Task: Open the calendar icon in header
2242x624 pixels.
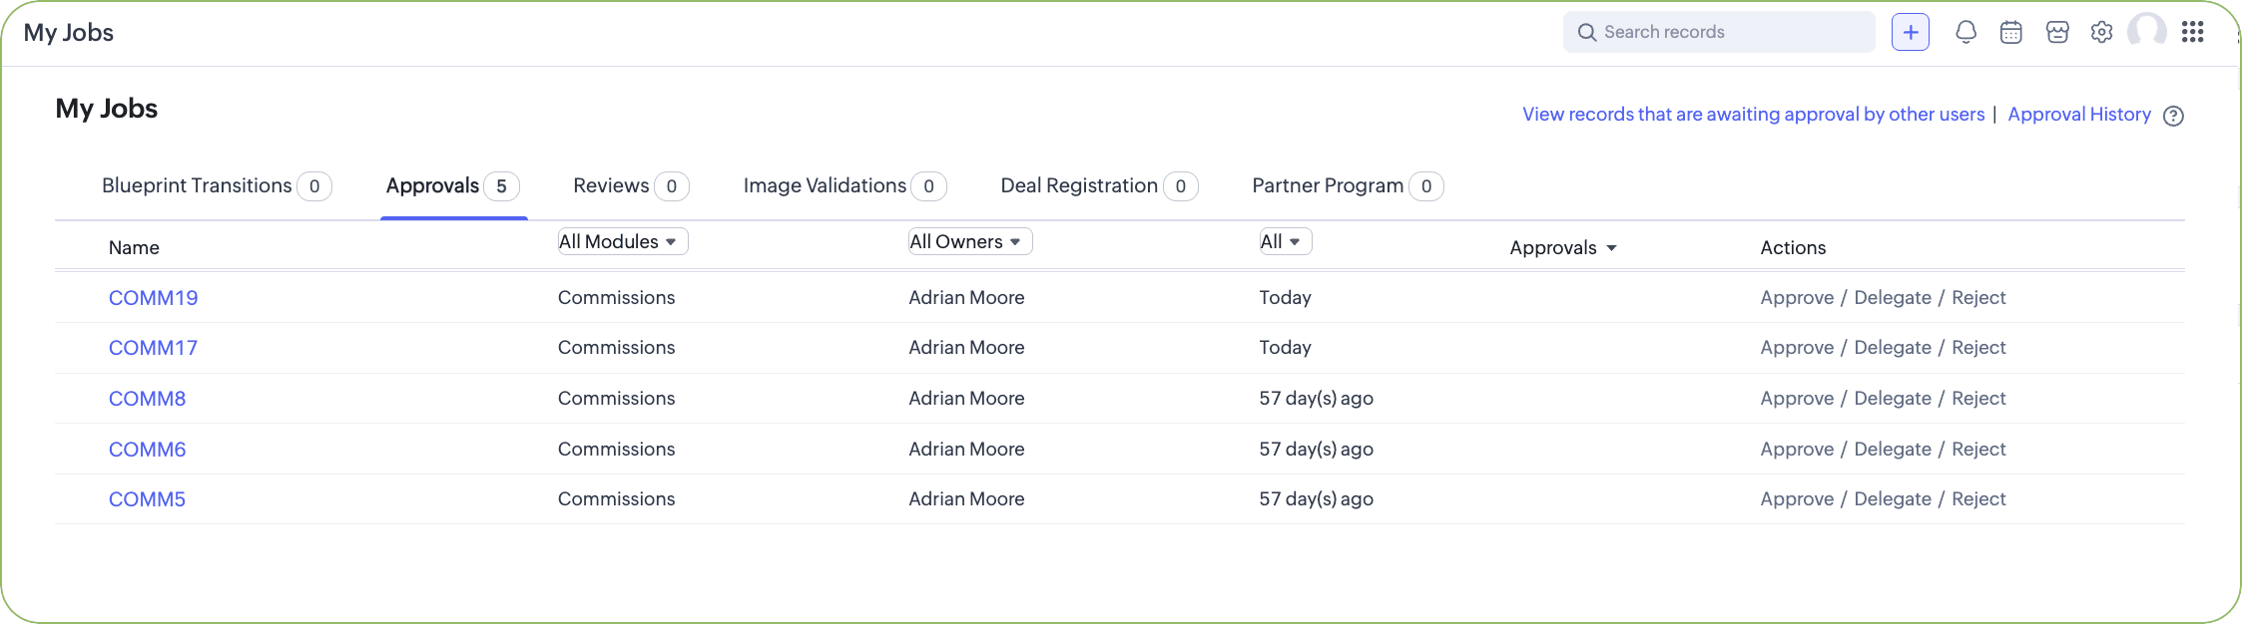Action: click(x=2011, y=32)
